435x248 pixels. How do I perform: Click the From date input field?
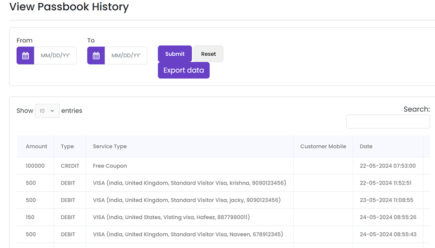[55, 55]
